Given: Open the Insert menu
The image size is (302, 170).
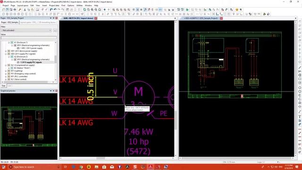Looking at the screenshot, I should tap(44, 6).
